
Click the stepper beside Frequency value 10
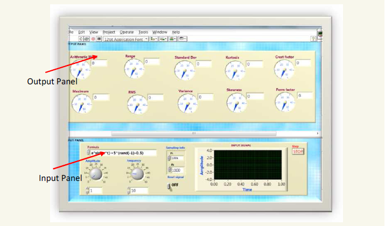pos(129,191)
